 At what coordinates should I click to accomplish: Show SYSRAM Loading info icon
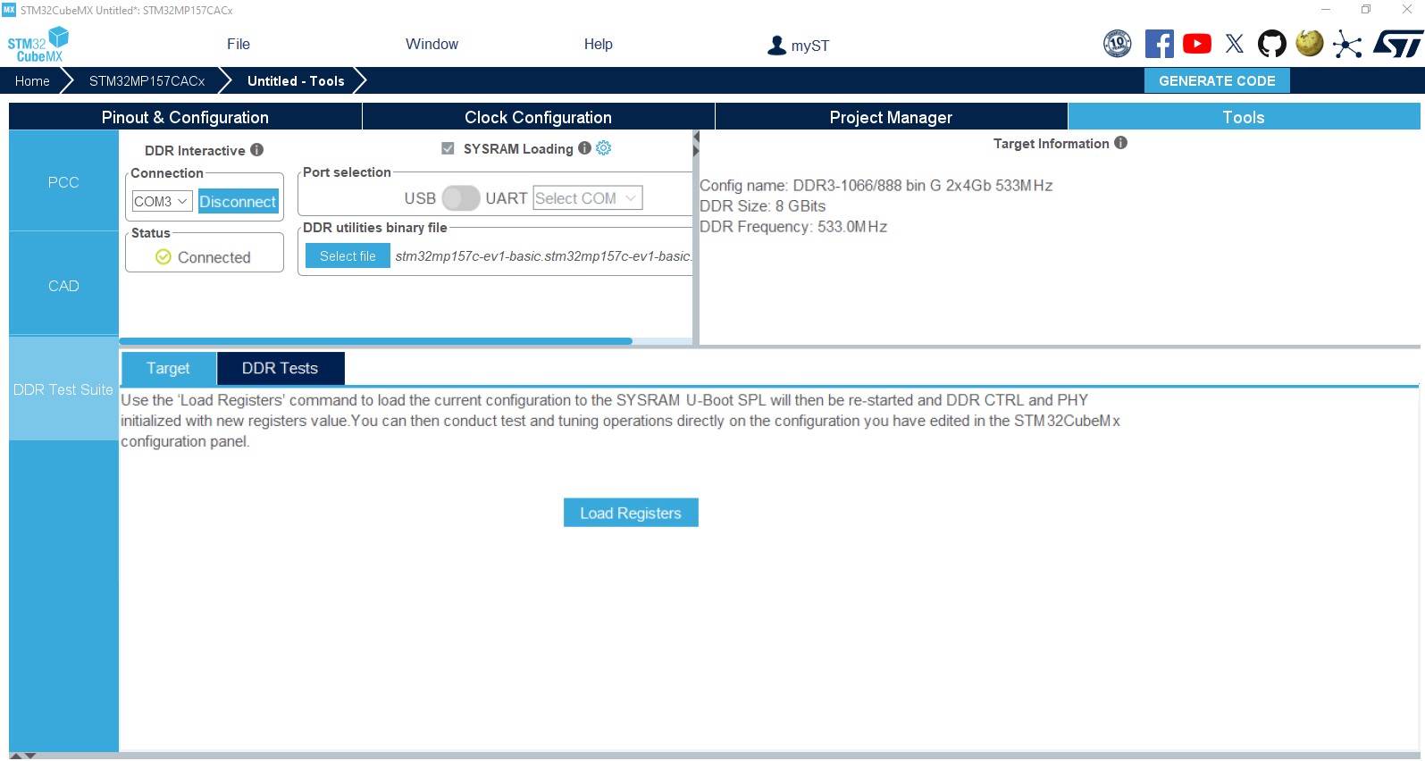(x=584, y=148)
